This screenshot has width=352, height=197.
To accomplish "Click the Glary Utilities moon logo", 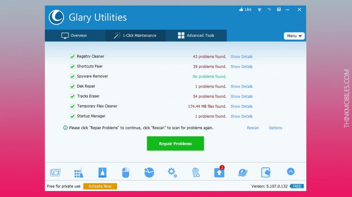I will click(x=56, y=17).
